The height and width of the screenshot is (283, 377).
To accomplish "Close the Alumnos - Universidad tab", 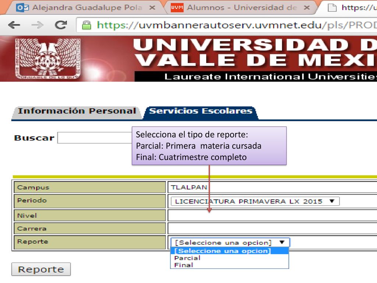I will click(x=307, y=8).
